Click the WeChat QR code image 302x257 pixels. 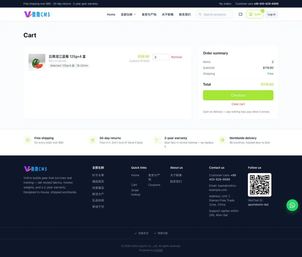coord(260,185)
